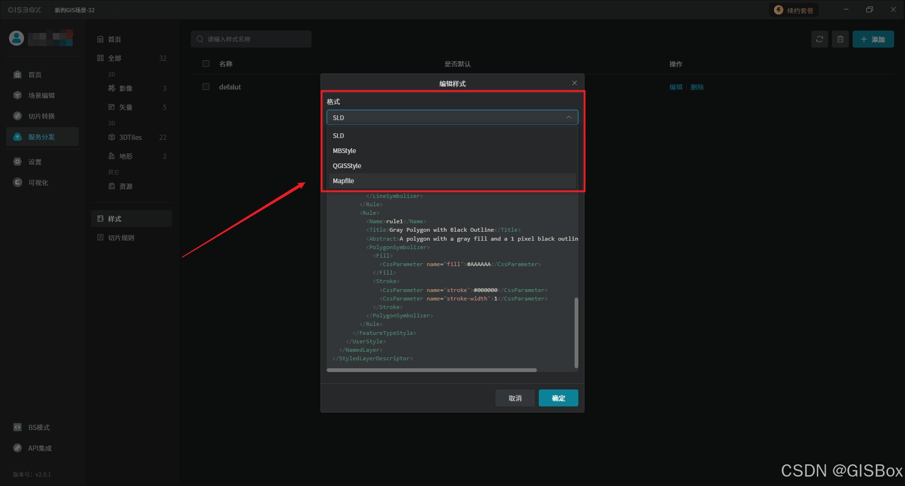Screen dimensions: 905x486
Task: Close the 编辑样式 dialog
Action: [x=575, y=83]
